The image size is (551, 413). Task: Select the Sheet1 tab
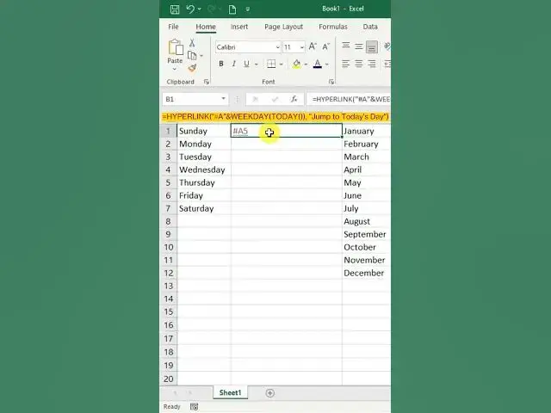pyautogui.click(x=230, y=392)
